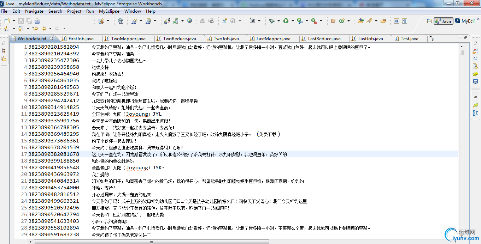
Task: Click the deploy server application icon
Action: (x=167, y=21)
